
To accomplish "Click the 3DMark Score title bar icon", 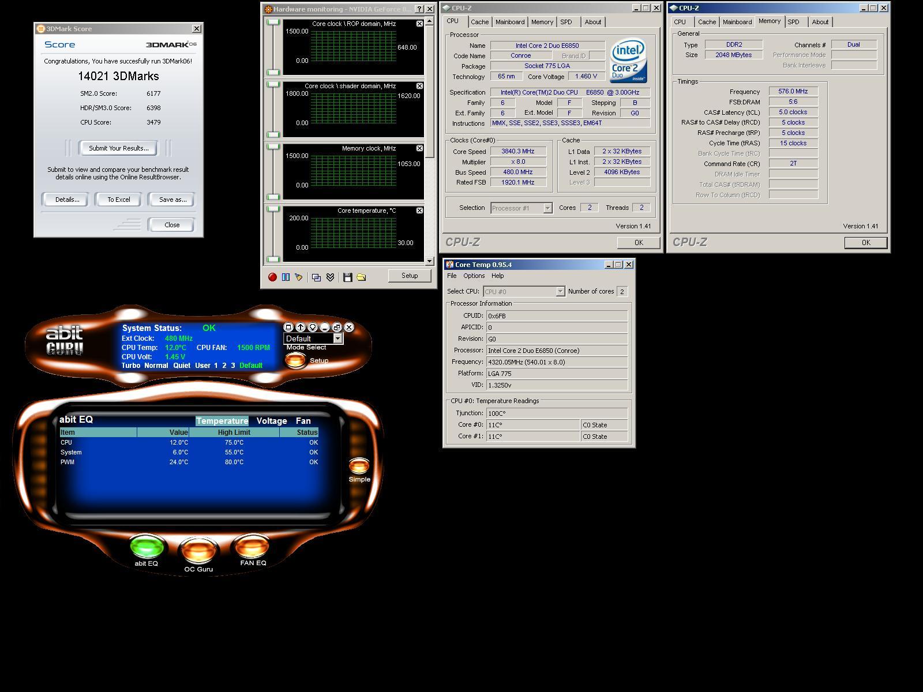I will click(x=40, y=29).
